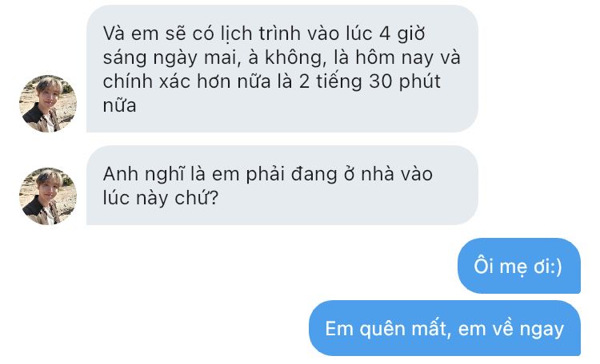The height and width of the screenshot is (364, 600).
Task: Select the gray message 'Anh nghĩ là em phải đang ở nhà'
Action: click(x=282, y=185)
